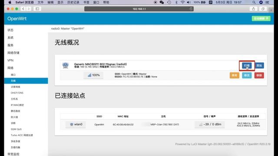Go forward with Safari forward arrow
The image size is (278, 156).
[x=29, y=9]
